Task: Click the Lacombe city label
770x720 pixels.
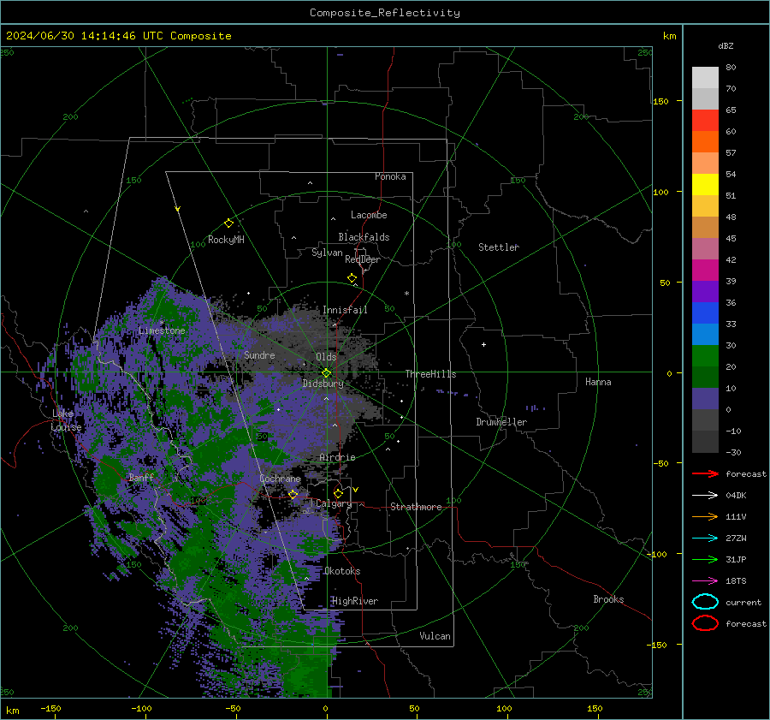Action: (x=369, y=215)
